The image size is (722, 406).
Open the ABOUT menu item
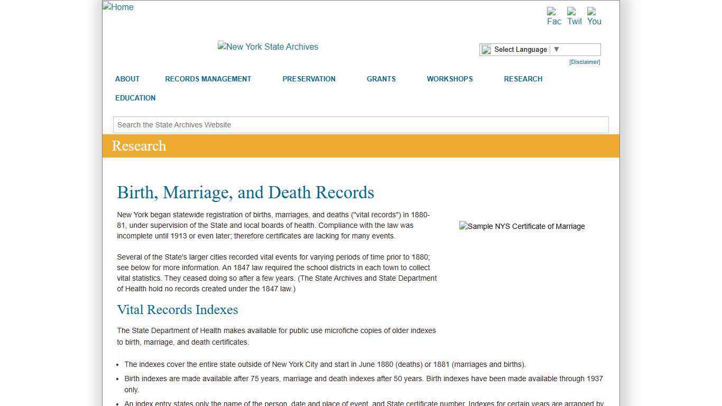[127, 79]
